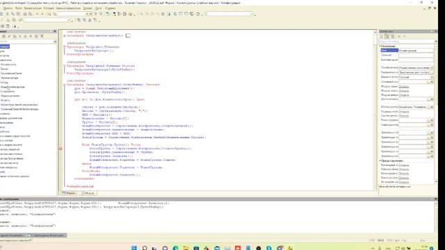Screen dimensions: 445x250
Task: Click the Имя field containing Конфигурация
Action: click(x=416, y=51)
